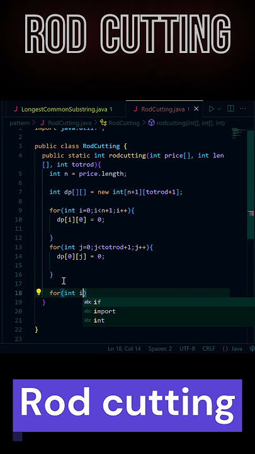Close the RodCutting.java tab

(196, 109)
